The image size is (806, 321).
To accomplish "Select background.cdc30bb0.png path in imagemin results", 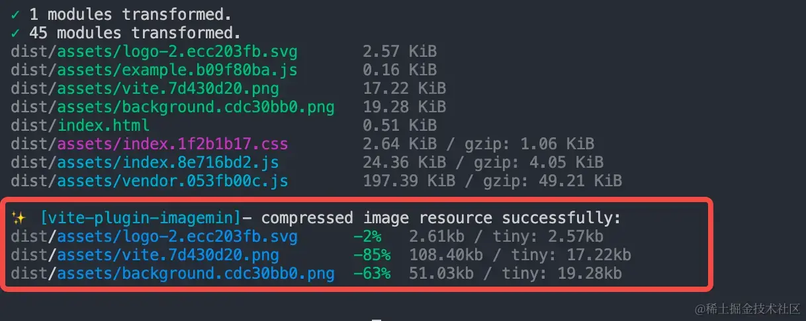I will 172,273.
